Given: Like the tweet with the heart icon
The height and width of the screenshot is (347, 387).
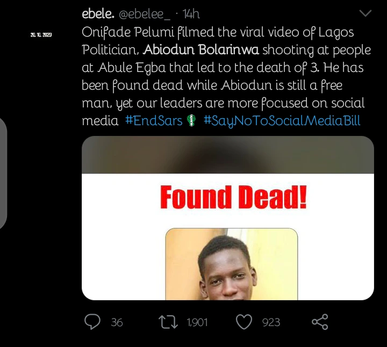Looking at the screenshot, I should [x=245, y=322].
